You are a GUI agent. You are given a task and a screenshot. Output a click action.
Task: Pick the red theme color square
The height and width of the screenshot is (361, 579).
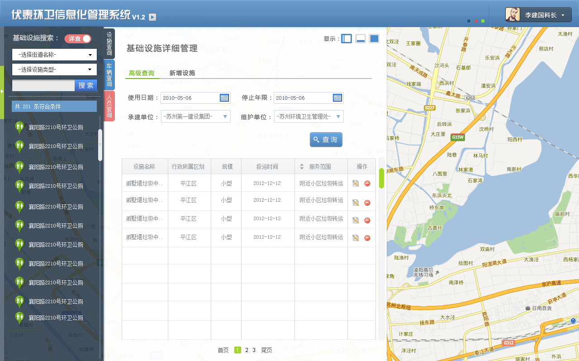coord(476,21)
